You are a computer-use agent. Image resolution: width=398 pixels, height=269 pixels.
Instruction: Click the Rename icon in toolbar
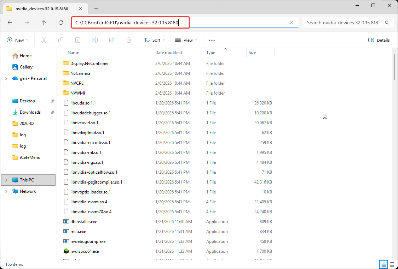tap(95, 40)
